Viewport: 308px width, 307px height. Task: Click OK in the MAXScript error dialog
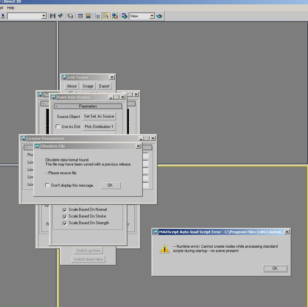click(x=275, y=268)
